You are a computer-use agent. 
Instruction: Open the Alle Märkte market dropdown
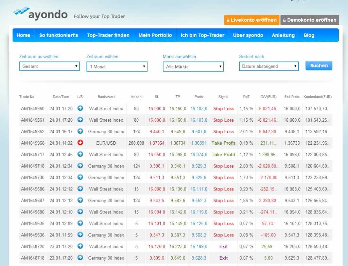tap(193, 67)
